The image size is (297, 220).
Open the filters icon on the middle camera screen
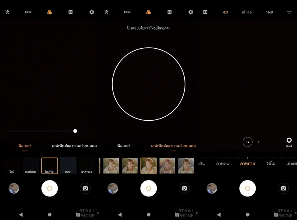pyautogui.click(x=148, y=12)
